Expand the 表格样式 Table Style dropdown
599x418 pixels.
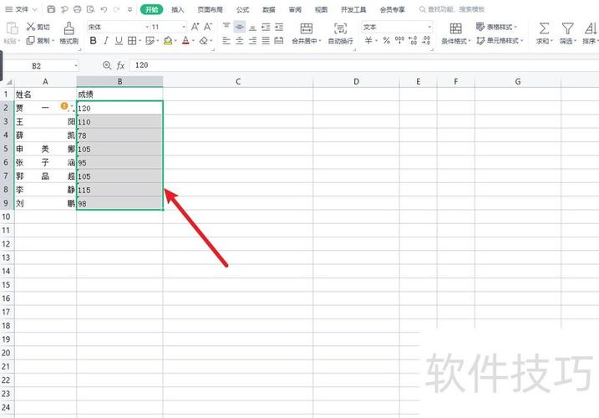point(515,27)
